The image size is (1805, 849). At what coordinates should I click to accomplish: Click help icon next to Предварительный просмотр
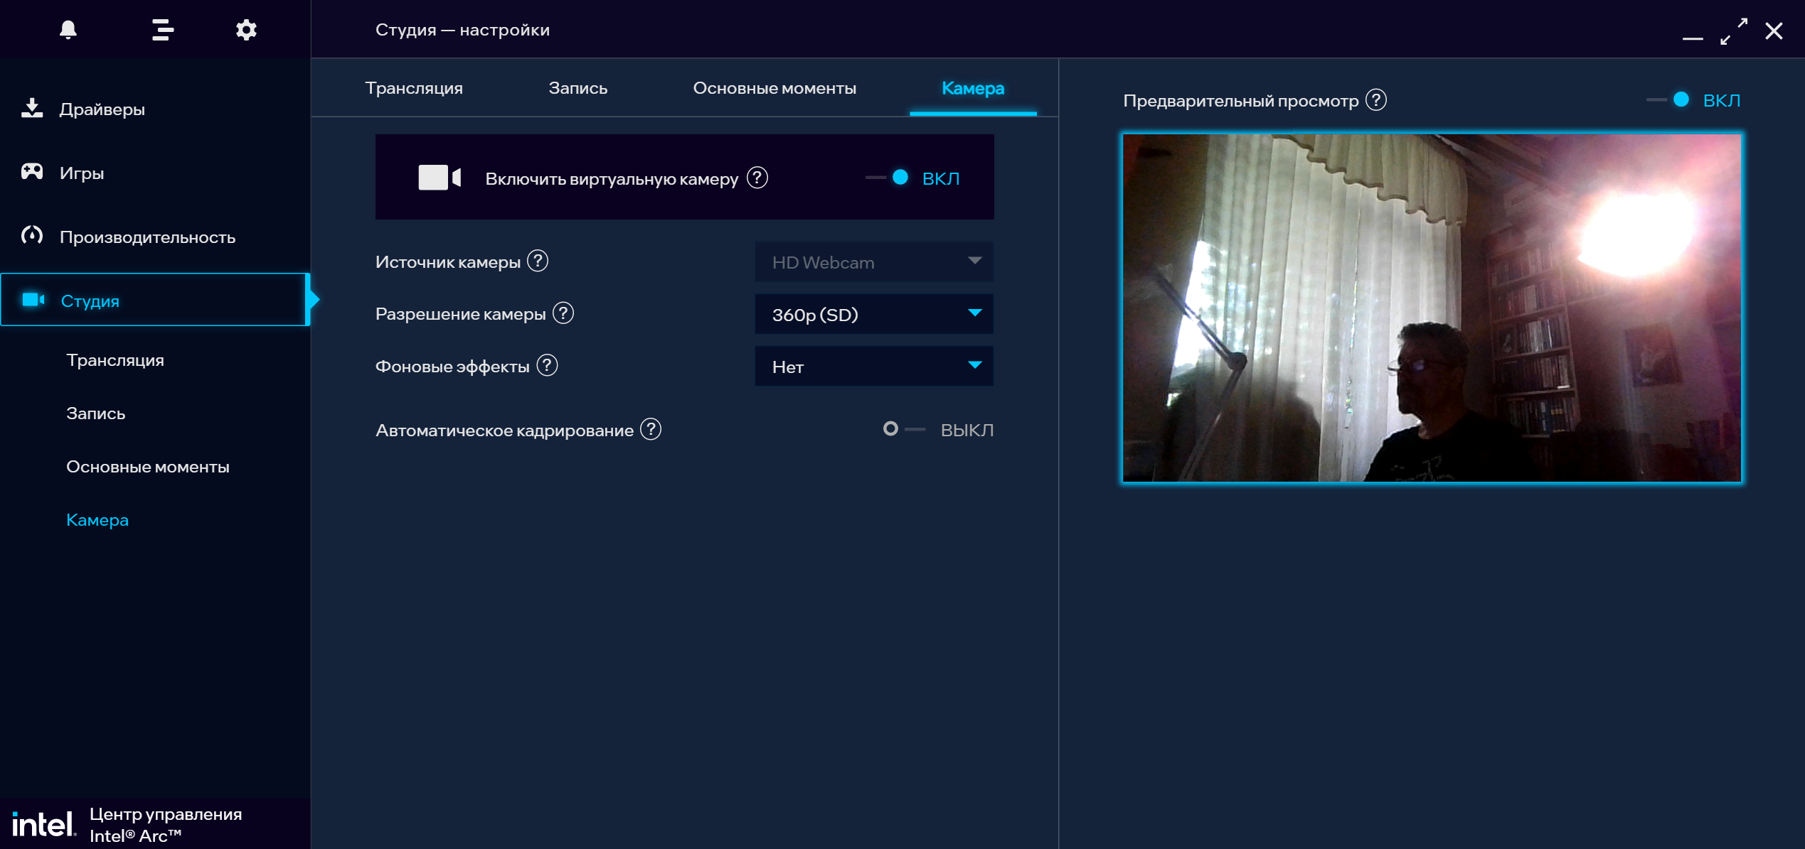click(x=1376, y=100)
